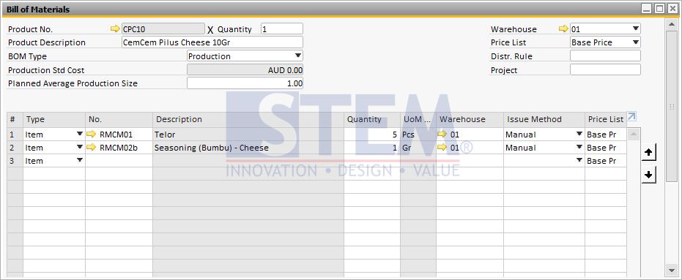Open Type dropdown in row 3
Viewport: 682px width, 280px height.
coord(80,160)
